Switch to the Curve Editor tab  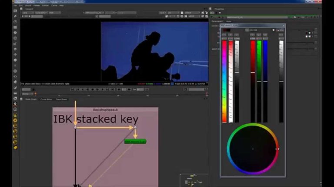[46, 99]
